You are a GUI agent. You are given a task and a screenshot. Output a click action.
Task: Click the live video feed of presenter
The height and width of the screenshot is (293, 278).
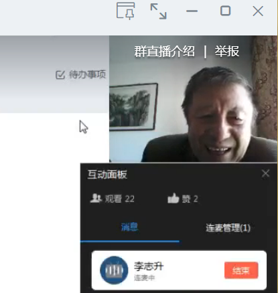[193, 99]
